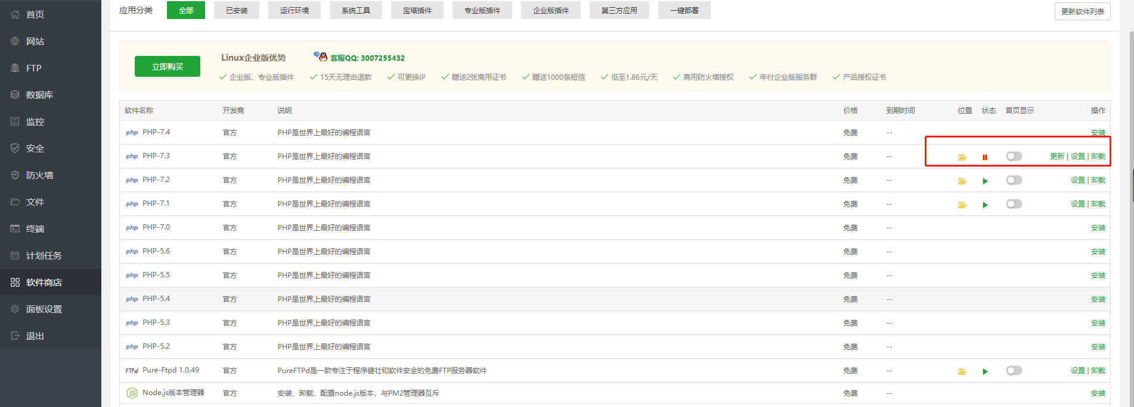The height and width of the screenshot is (407, 1134).
Task: Click the PHP-7.2 green running status icon
Action: (985, 181)
